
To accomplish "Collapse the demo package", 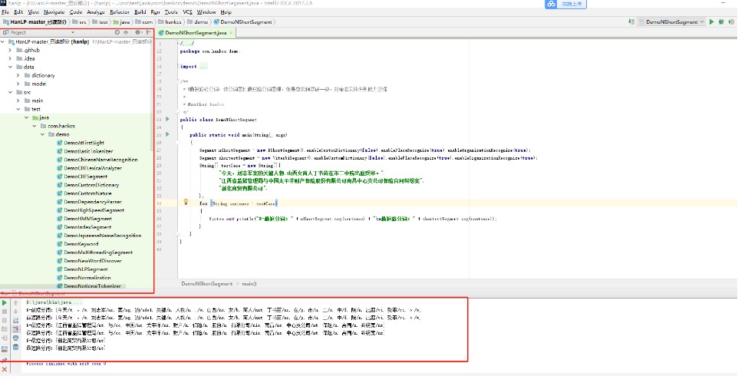I will [42, 134].
